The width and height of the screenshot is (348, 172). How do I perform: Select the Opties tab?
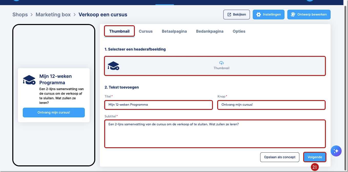pos(239,31)
